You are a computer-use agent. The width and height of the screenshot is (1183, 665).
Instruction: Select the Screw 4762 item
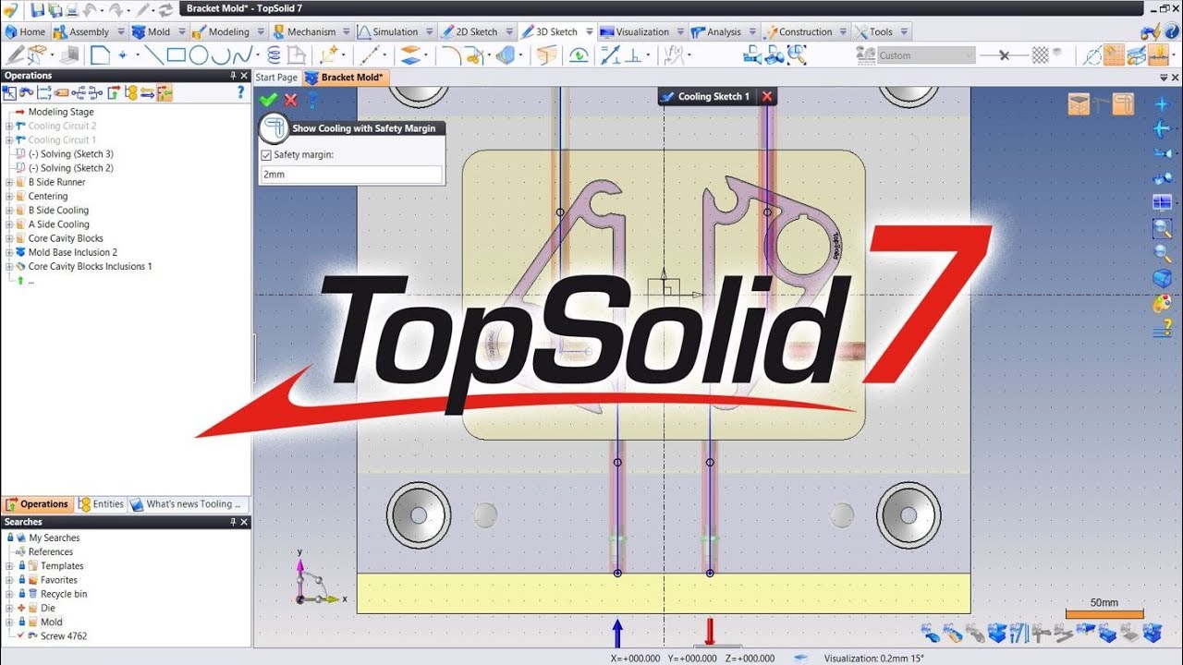(64, 636)
